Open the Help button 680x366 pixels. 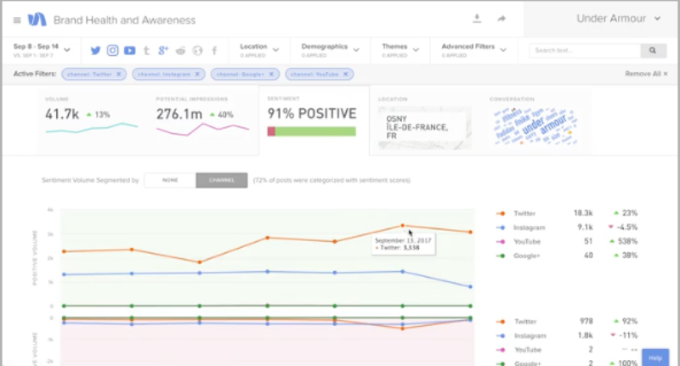pos(654,358)
